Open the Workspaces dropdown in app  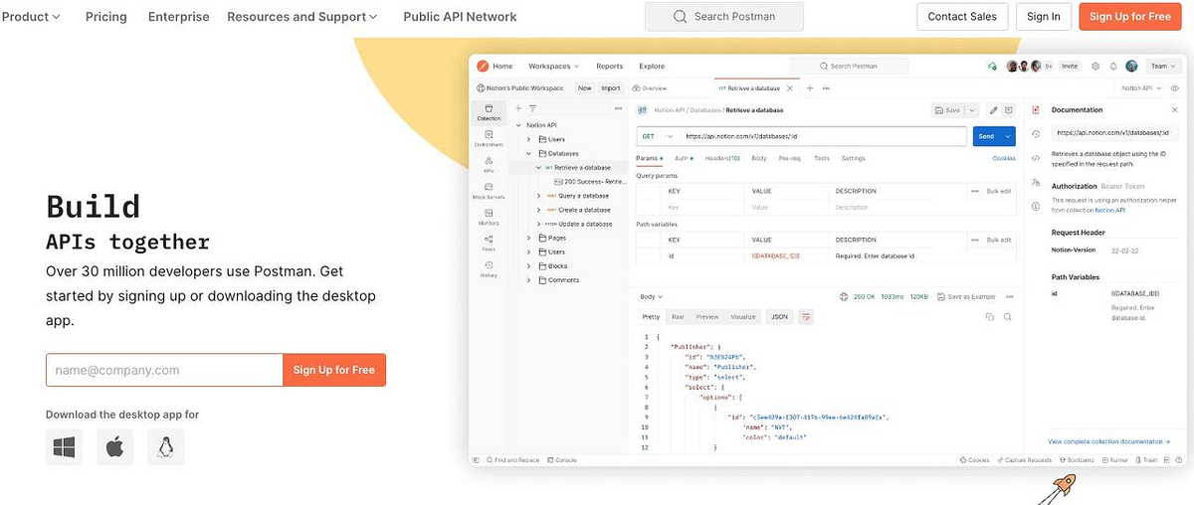tap(554, 66)
